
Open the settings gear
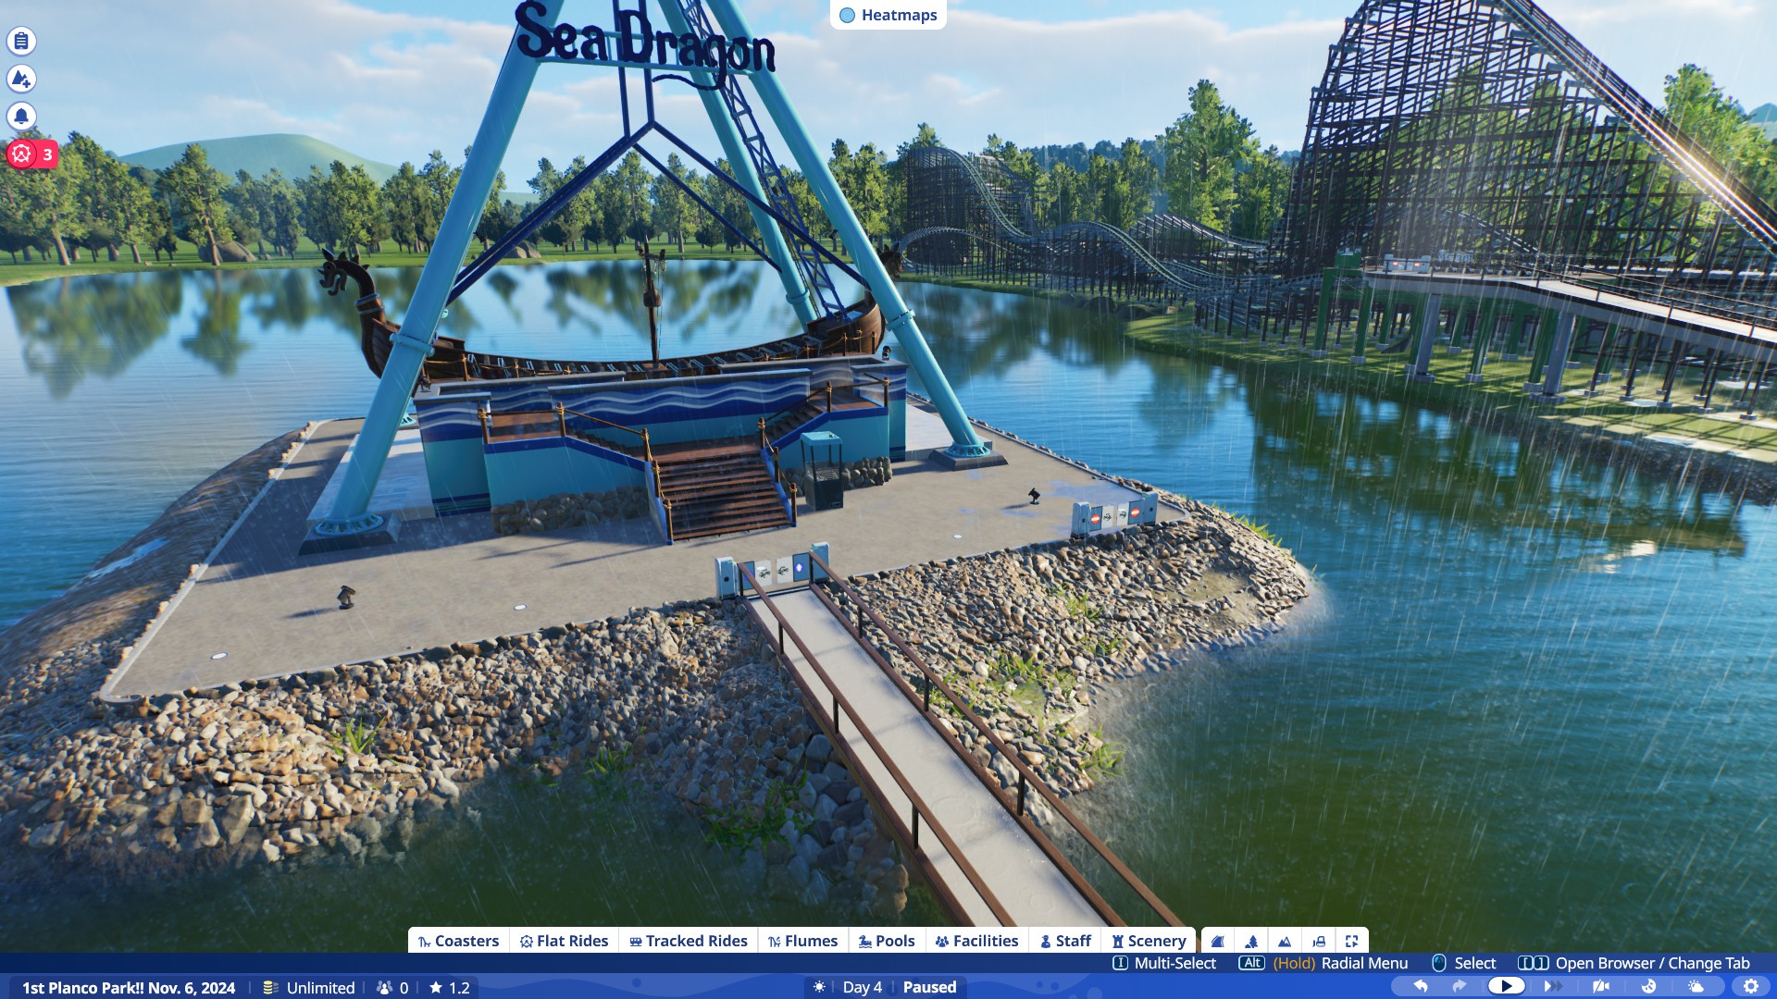click(1750, 986)
